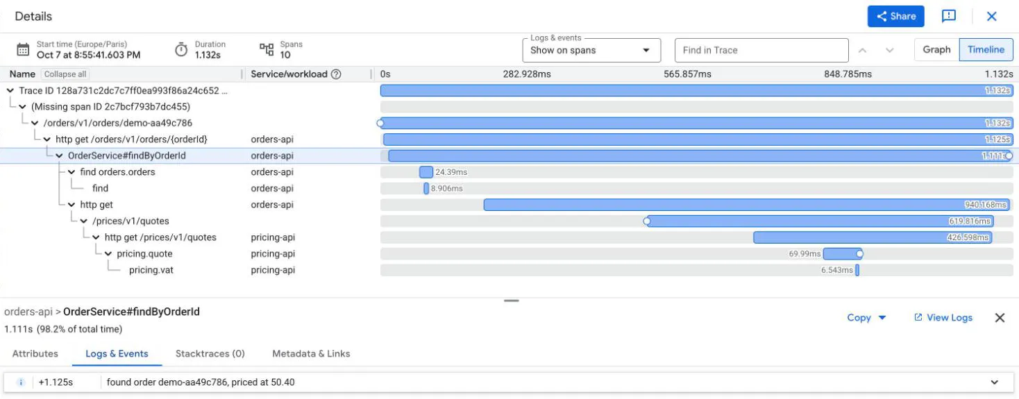Image resolution: width=1019 pixels, height=399 pixels.
Task: Collapse orders-api http get span
Action: (71, 205)
